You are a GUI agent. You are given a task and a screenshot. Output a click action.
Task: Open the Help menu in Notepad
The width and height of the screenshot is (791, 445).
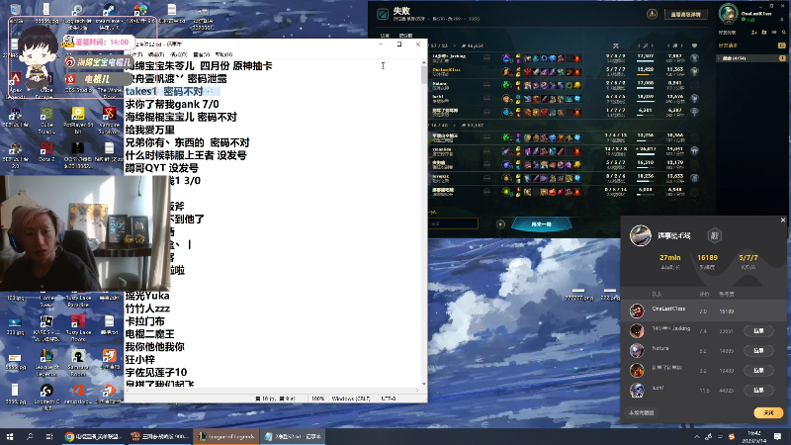pos(223,54)
